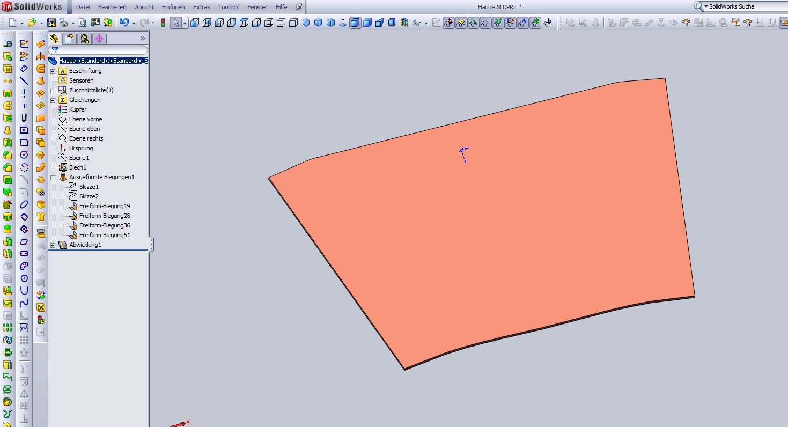Expand the Beschriftung tree node
The height and width of the screenshot is (427, 788).
coord(53,71)
